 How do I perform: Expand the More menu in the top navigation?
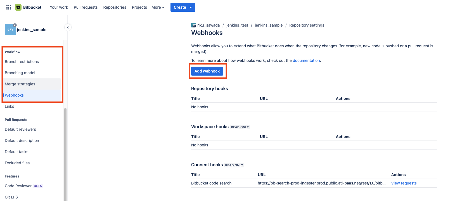click(x=158, y=7)
